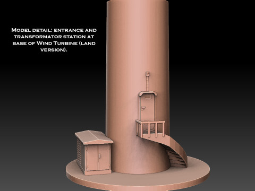Click the 'Model detail: entrance and' caption text
This screenshot has height=191, width=255.
(54, 30)
